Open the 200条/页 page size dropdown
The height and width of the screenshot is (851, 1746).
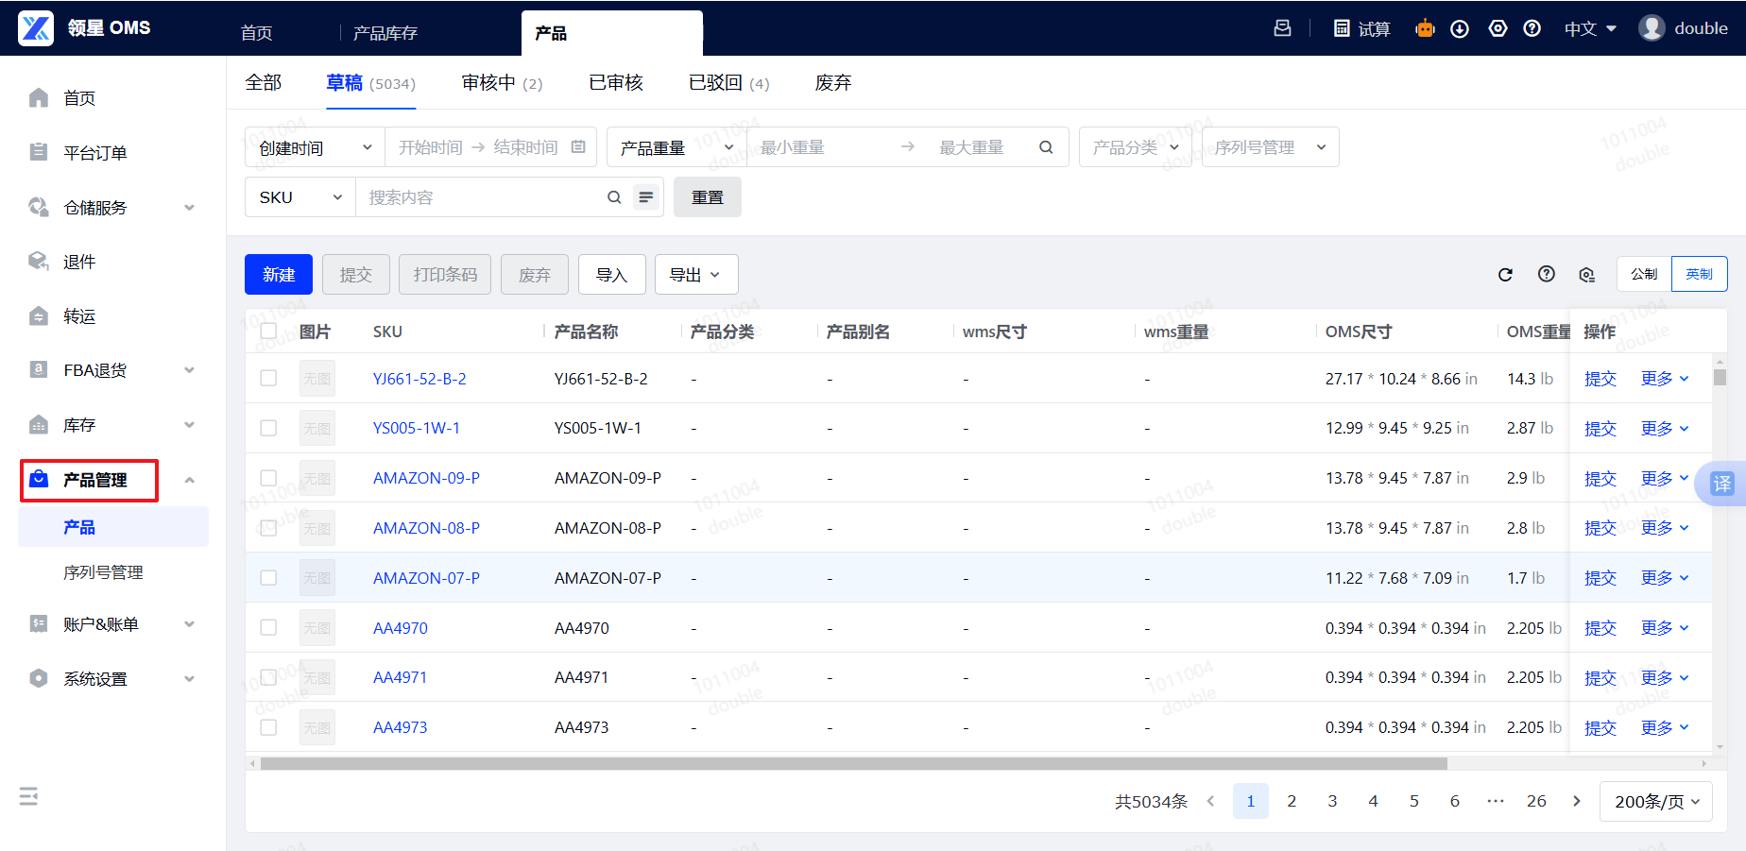1655,801
